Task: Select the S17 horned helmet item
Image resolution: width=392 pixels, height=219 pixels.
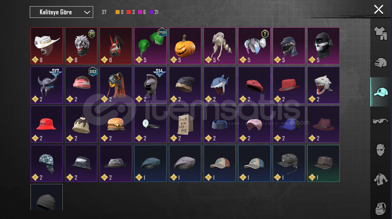Action: tap(46, 85)
